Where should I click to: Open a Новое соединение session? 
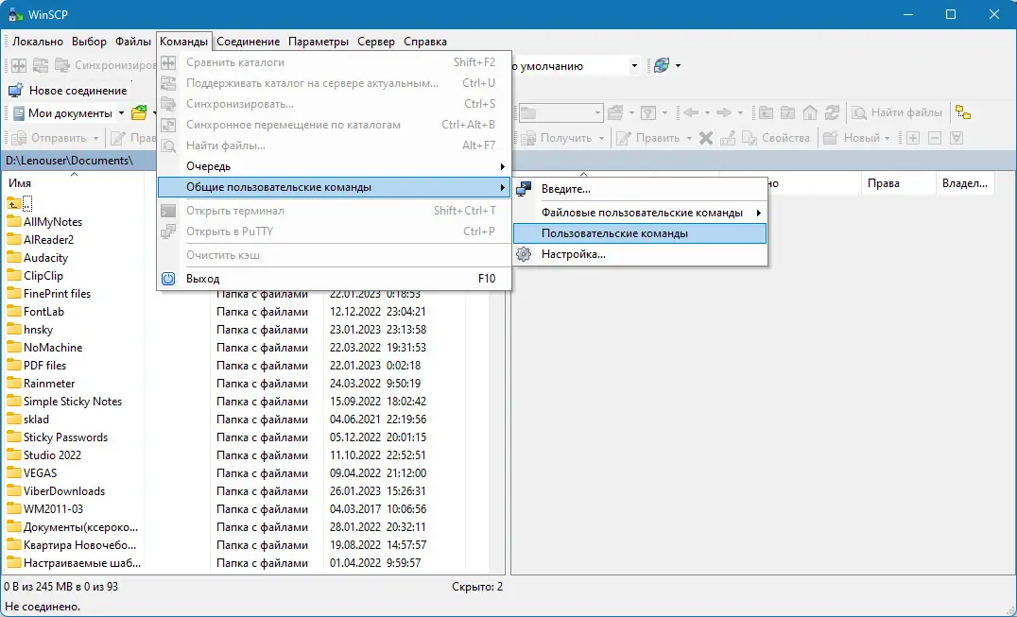point(67,91)
